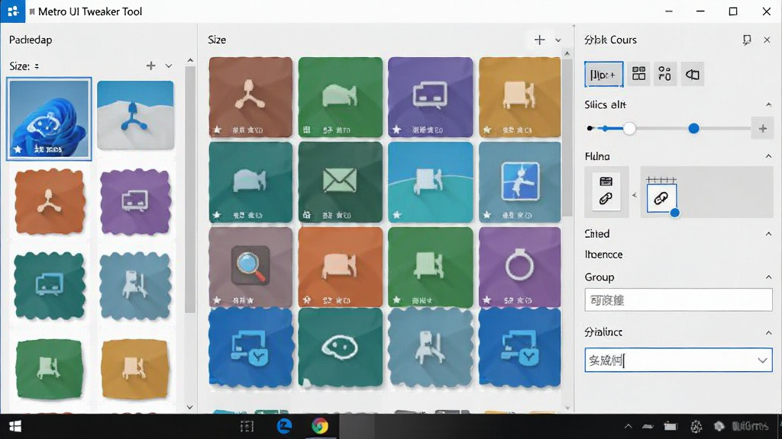
Task: Open the blue Edge-style browser on taskbar
Action: tap(284, 426)
